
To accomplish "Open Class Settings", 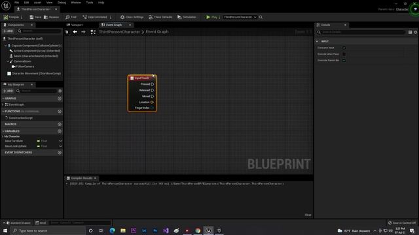I will pos(132,17).
